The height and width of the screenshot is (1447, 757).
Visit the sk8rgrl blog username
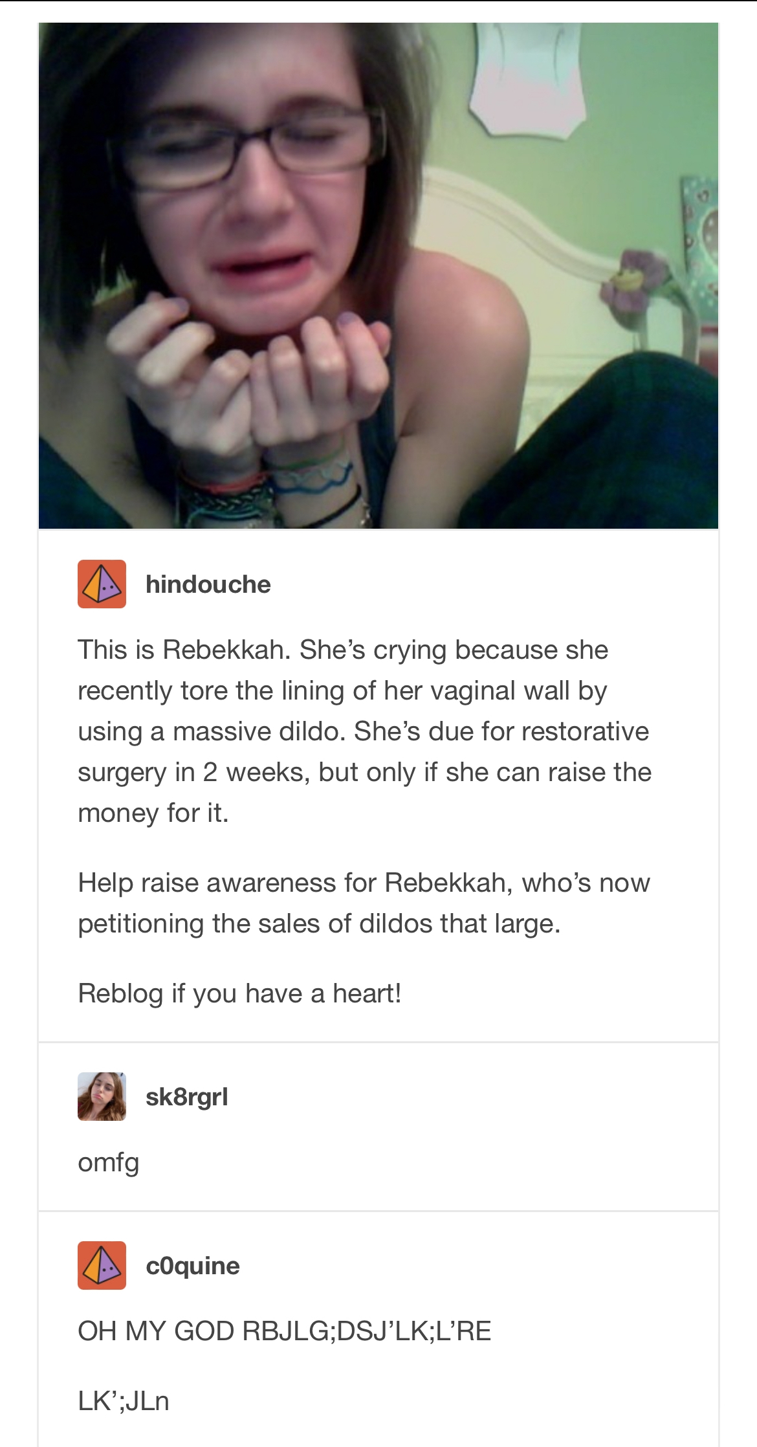(187, 1097)
